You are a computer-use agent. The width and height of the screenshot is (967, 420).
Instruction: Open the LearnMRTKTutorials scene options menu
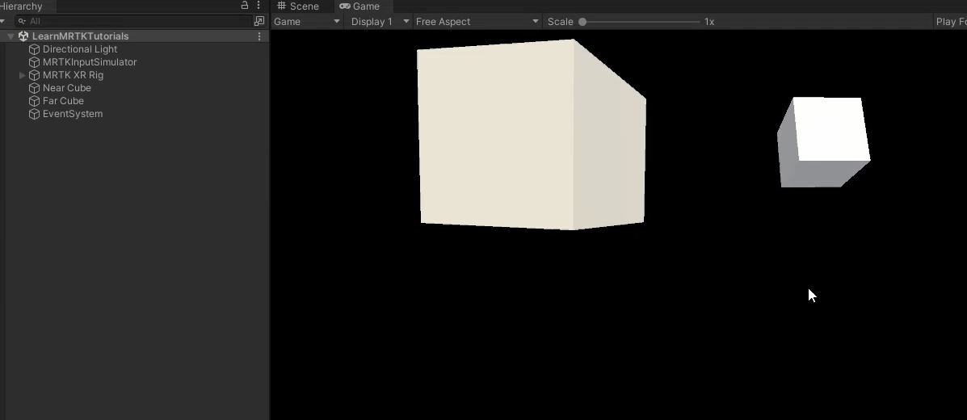click(259, 36)
